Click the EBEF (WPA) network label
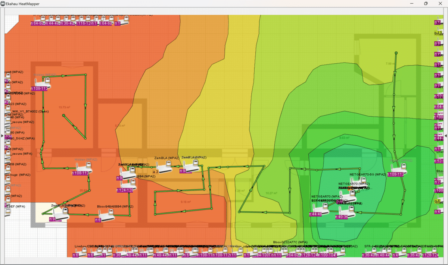The image size is (448, 265). point(15,206)
